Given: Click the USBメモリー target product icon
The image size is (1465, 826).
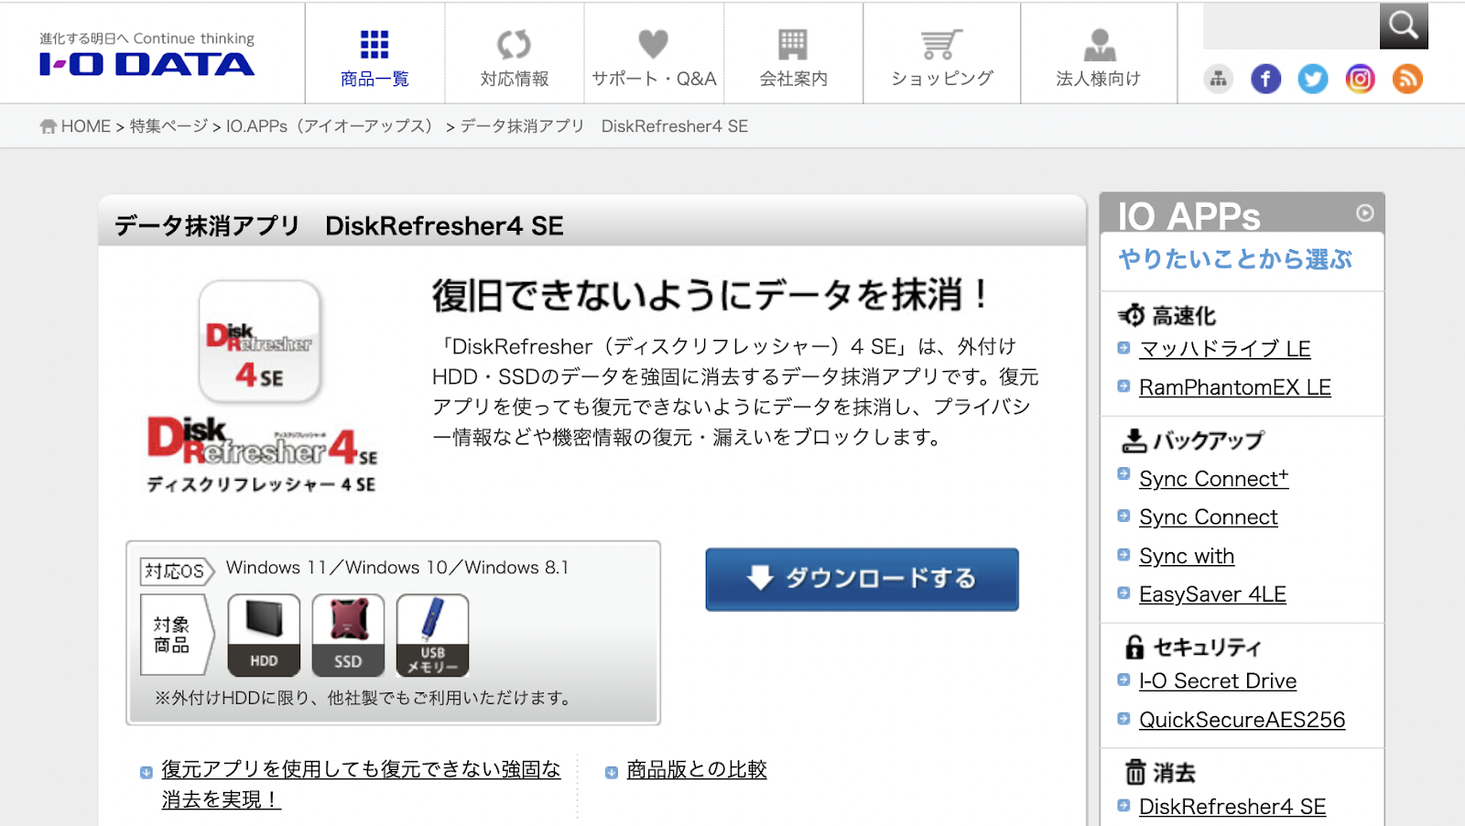Looking at the screenshot, I should (432, 635).
